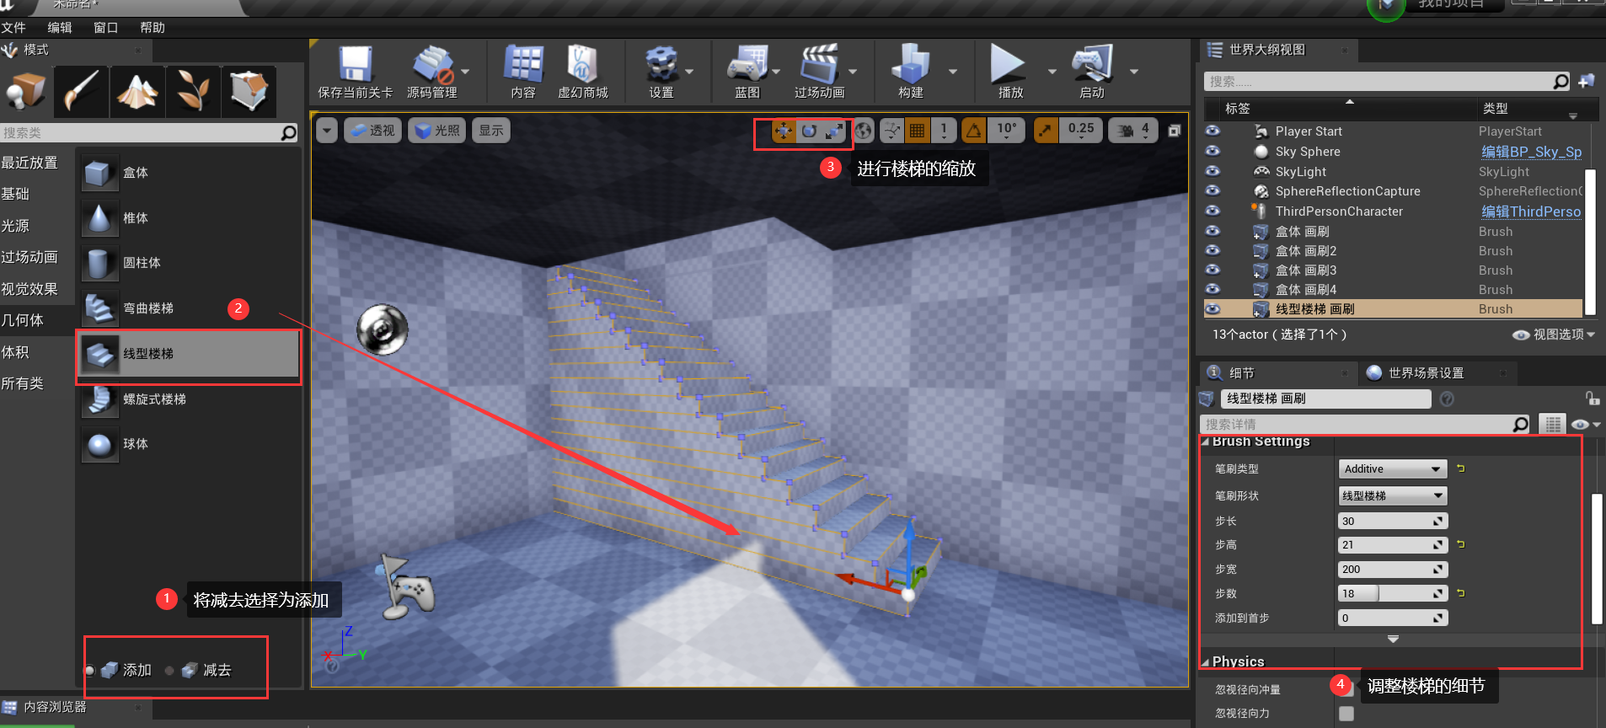Hide the SkyLight actor via eye icon

pyautogui.click(x=1213, y=171)
